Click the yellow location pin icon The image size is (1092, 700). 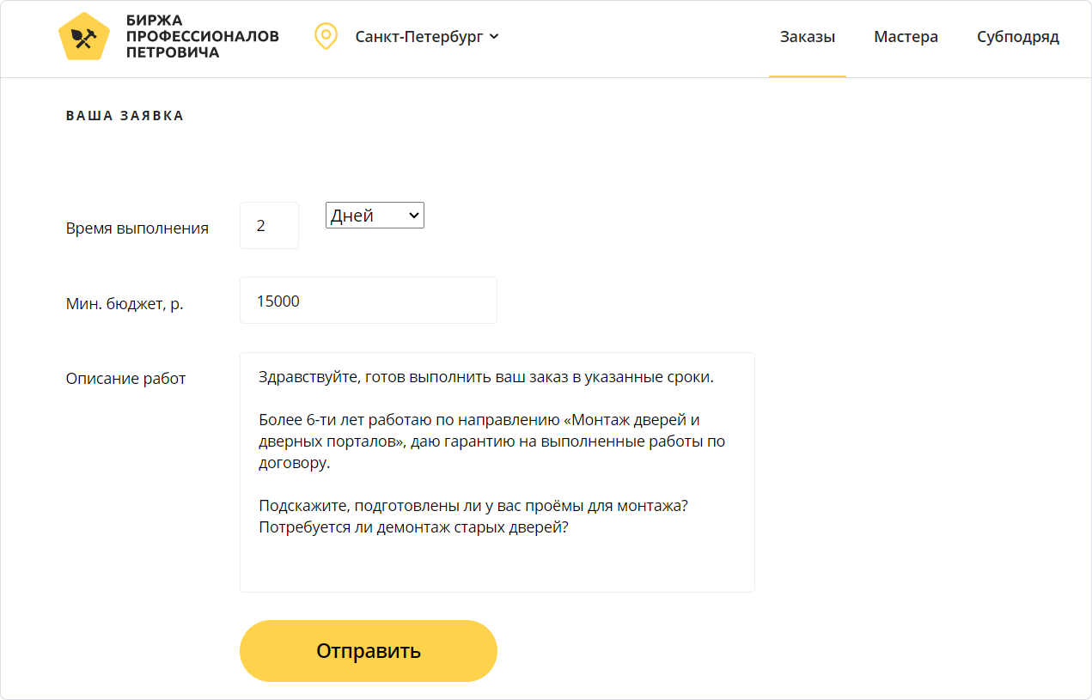point(326,37)
